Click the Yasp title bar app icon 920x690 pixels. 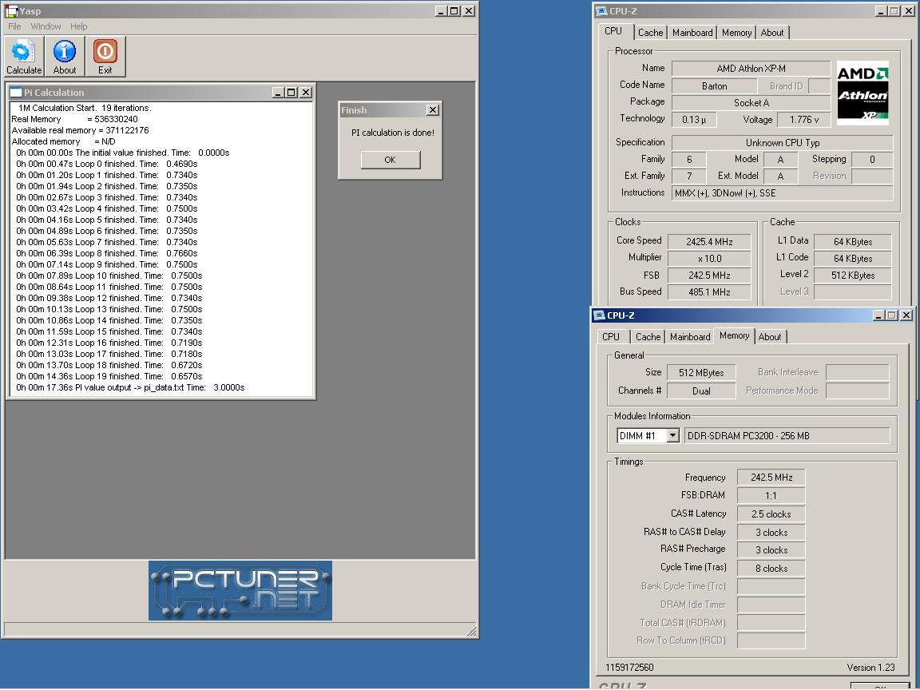click(11, 11)
